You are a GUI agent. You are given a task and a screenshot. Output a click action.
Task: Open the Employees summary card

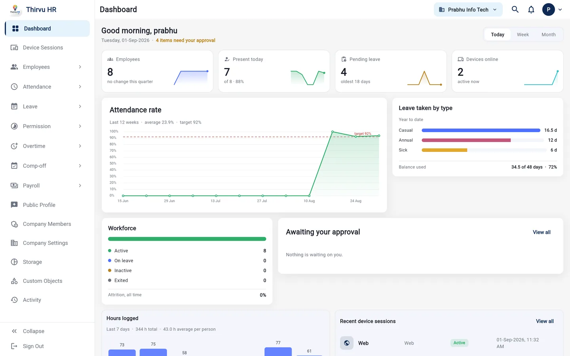click(157, 71)
